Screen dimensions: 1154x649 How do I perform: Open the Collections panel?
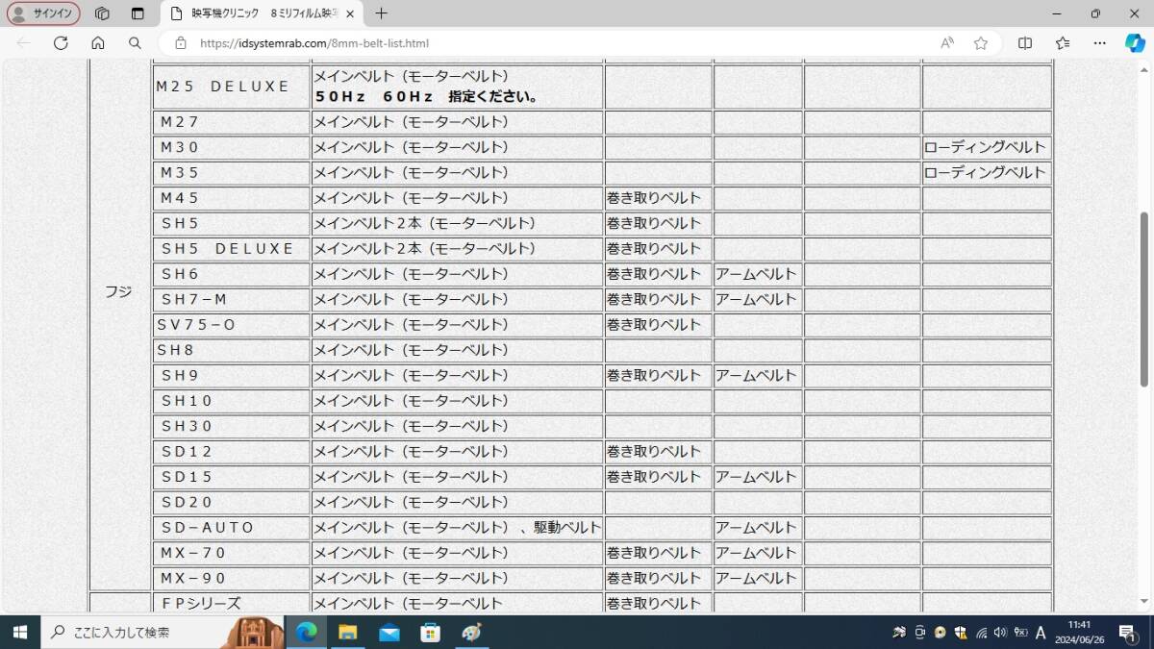pos(1061,43)
